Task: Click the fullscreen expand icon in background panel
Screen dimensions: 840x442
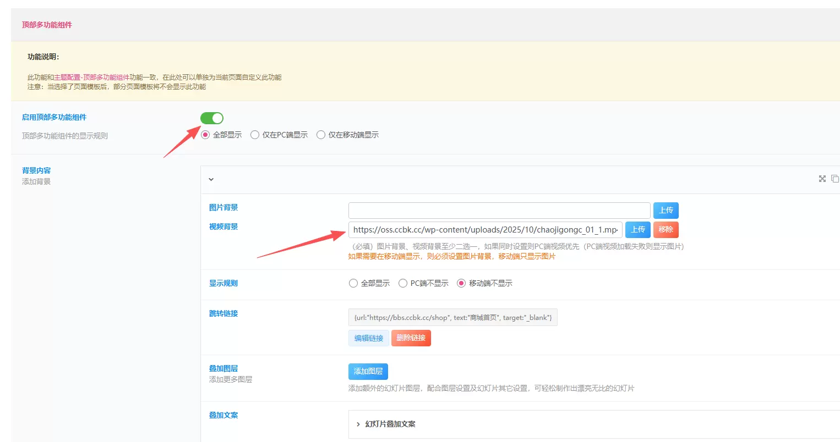Action: pos(822,179)
